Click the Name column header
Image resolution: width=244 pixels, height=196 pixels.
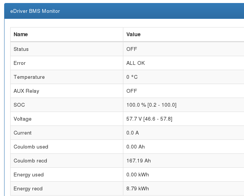21,34
